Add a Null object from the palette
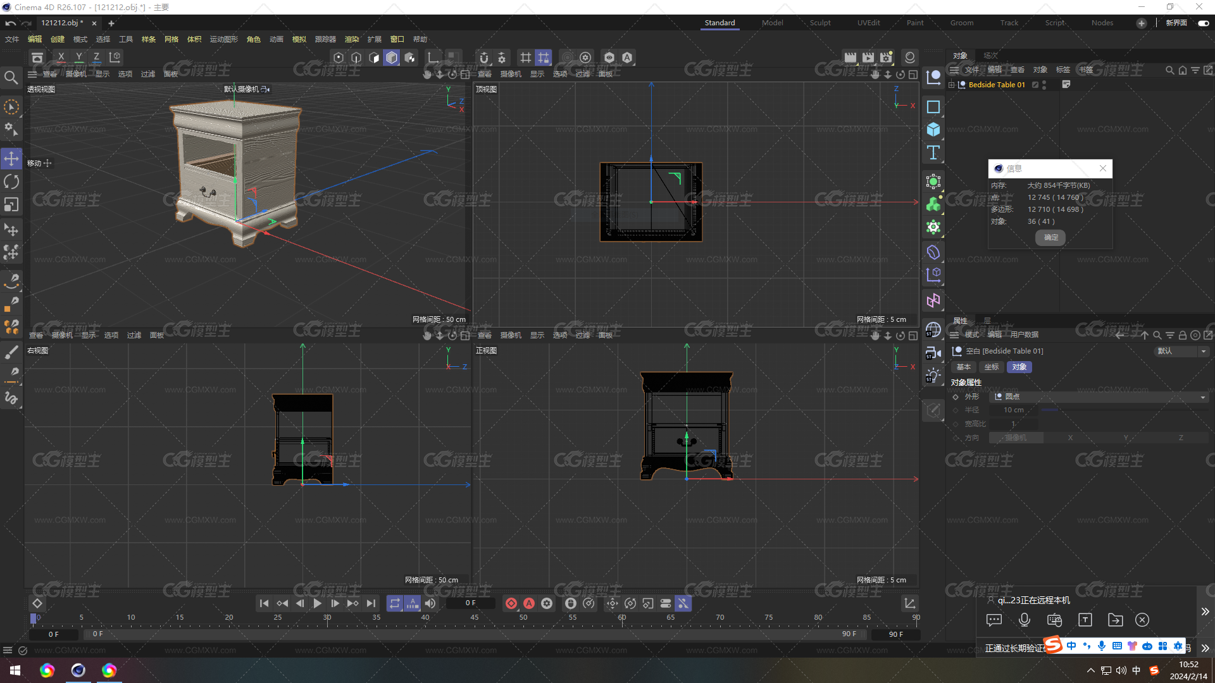1215x683 pixels. click(933, 78)
